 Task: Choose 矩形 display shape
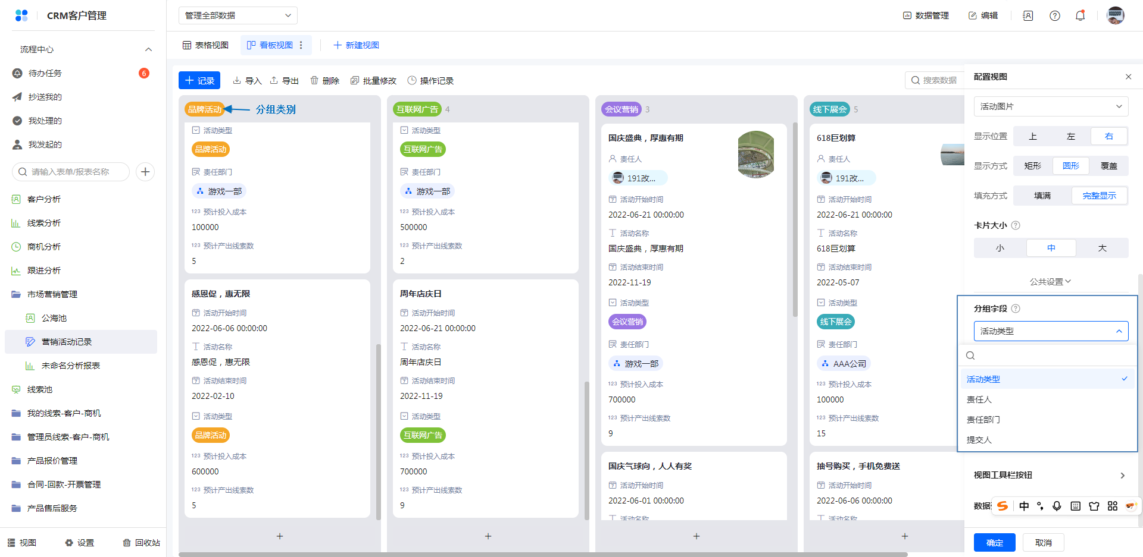[1032, 166]
